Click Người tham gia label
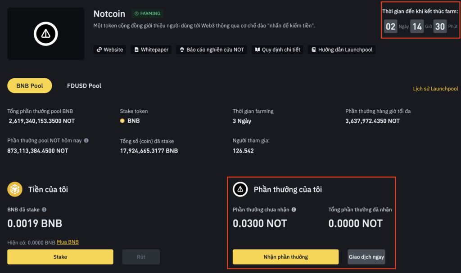The height and width of the screenshot is (273, 461). pos(251,140)
